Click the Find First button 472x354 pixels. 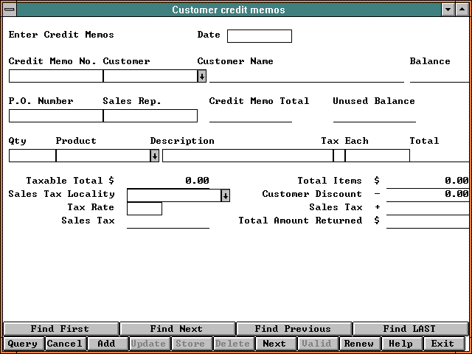60,329
